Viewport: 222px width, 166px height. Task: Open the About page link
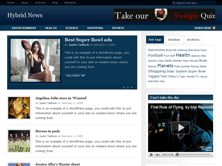25,2
